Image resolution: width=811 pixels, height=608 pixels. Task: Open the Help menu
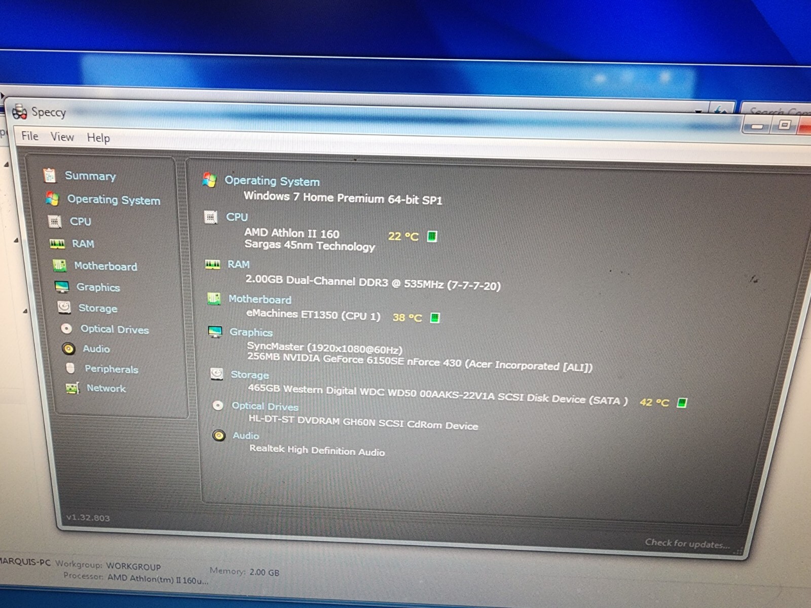(x=98, y=138)
